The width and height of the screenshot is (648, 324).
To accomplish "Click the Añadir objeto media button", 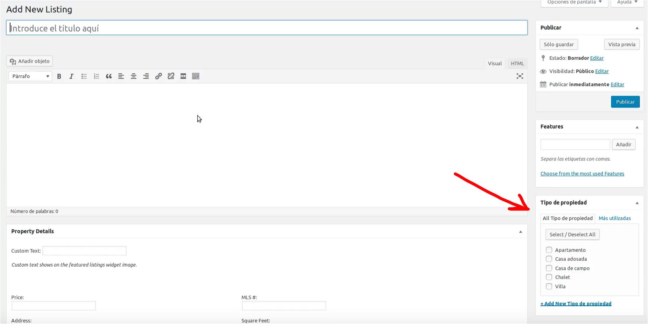I will point(30,61).
